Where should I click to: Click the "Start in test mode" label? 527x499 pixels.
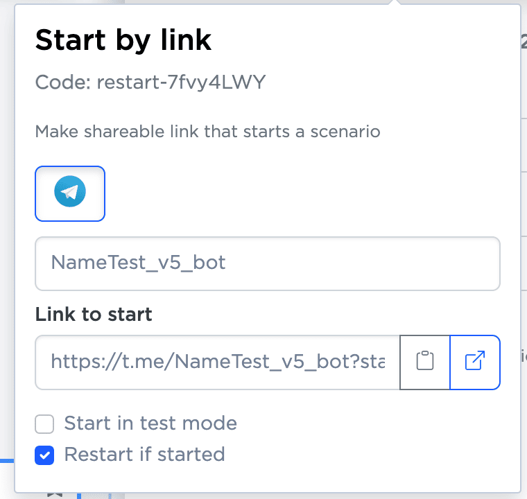pos(150,423)
